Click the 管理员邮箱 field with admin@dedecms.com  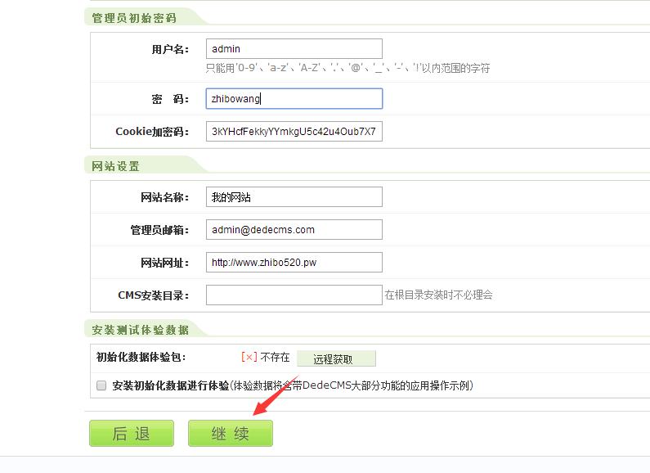(294, 230)
